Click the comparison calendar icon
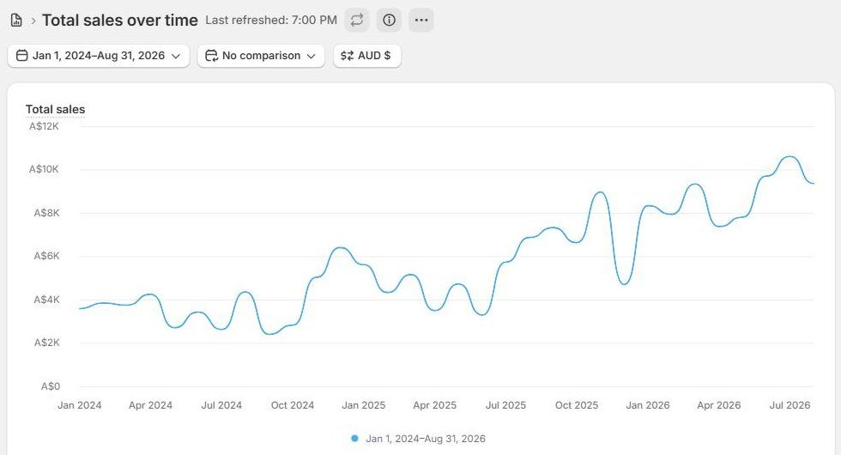841x455 pixels. [x=211, y=56]
